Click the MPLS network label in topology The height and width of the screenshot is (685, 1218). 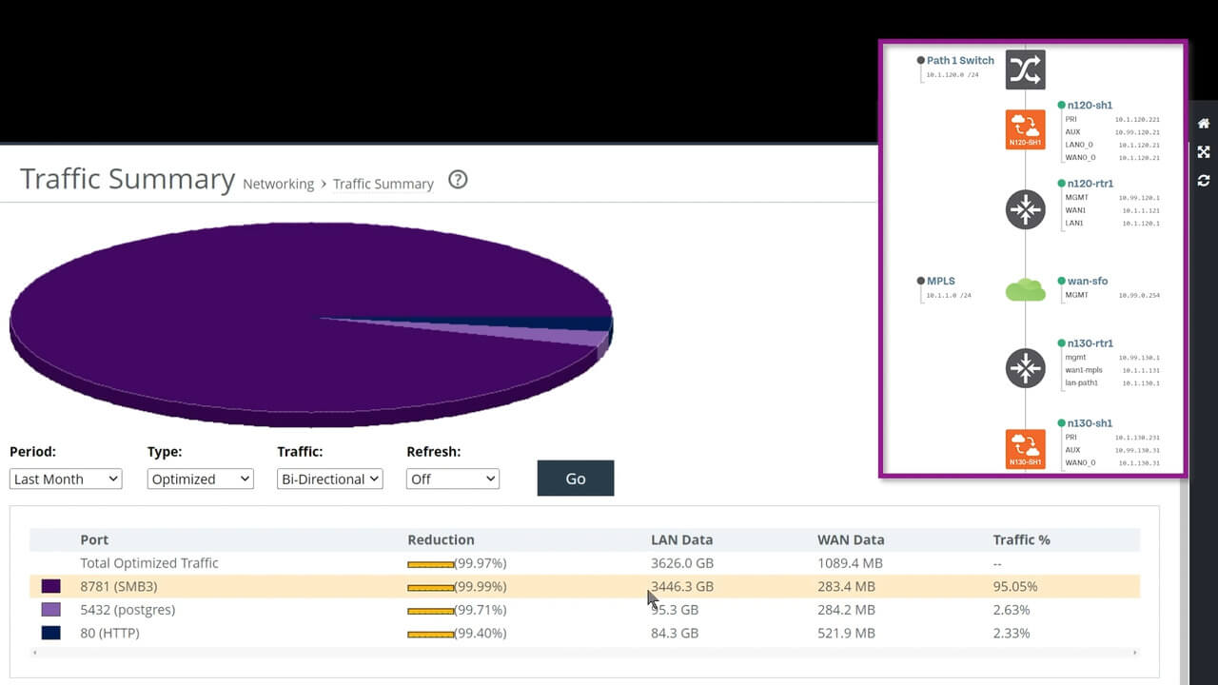click(940, 281)
